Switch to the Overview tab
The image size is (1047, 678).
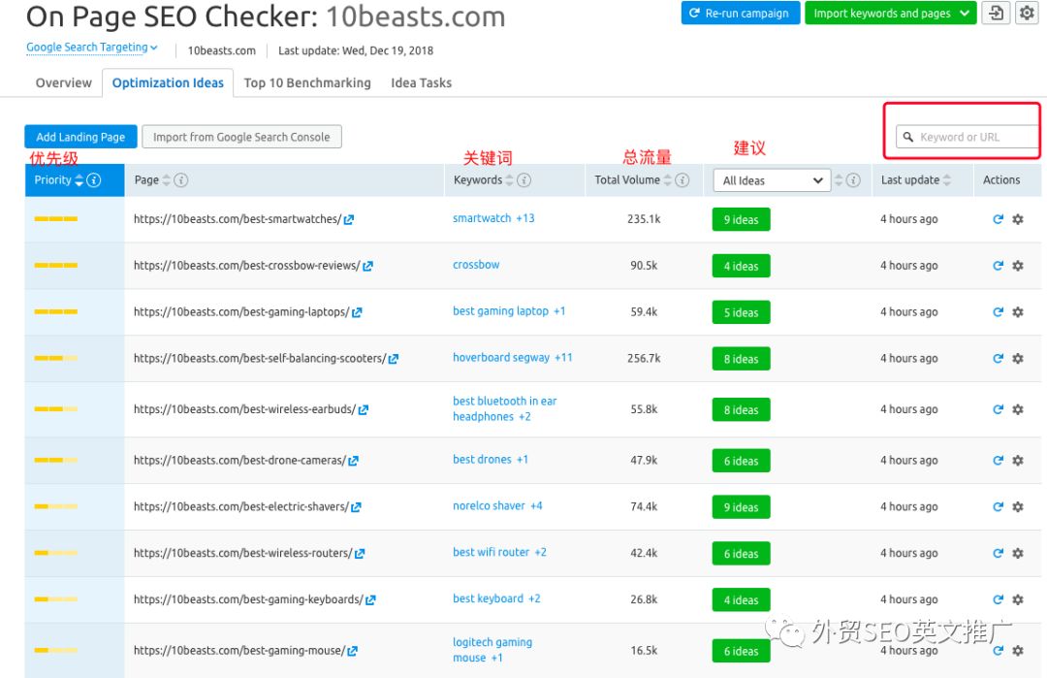click(x=63, y=82)
